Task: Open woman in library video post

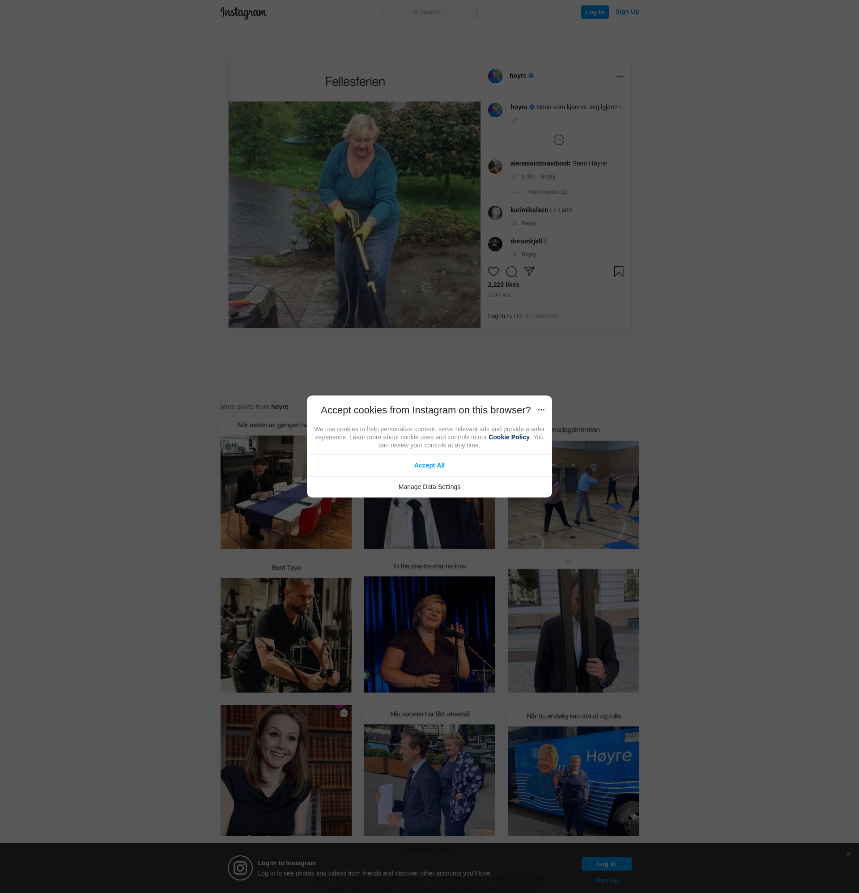Action: point(286,770)
